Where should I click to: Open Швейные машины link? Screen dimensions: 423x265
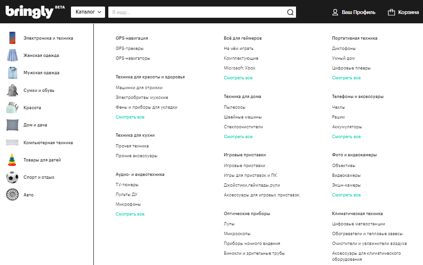pyautogui.click(x=242, y=117)
